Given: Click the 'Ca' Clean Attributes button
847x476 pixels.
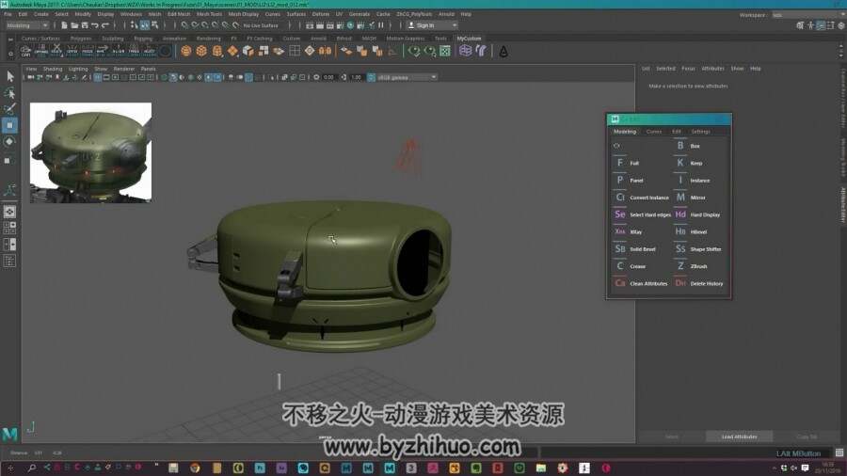Looking at the screenshot, I should point(619,283).
